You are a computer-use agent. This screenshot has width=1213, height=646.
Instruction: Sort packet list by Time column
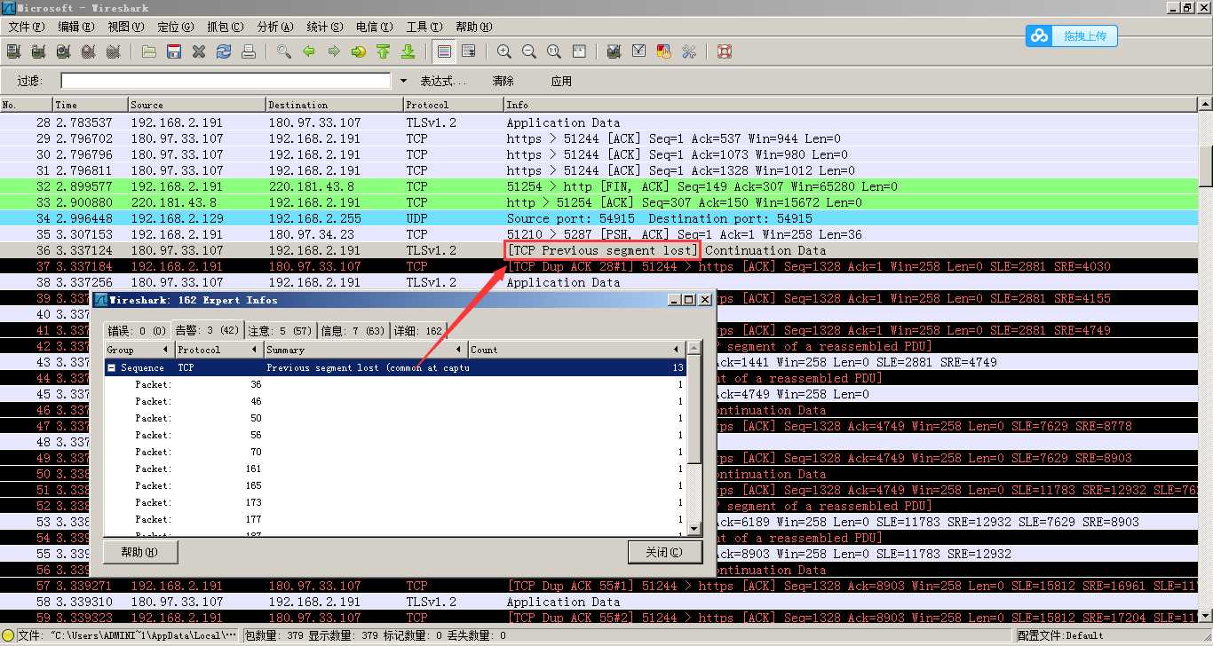pos(91,105)
